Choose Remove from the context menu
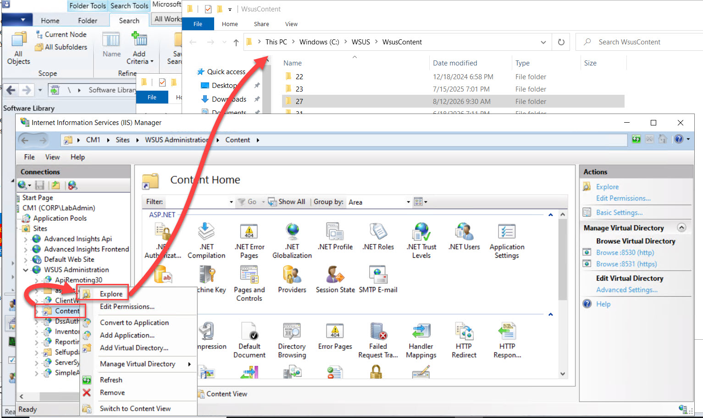The height and width of the screenshot is (418, 703). coord(112,393)
